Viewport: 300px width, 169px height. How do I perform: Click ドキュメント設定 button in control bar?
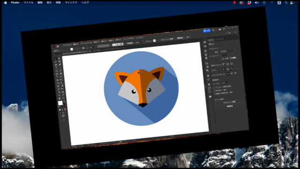coord(166,39)
